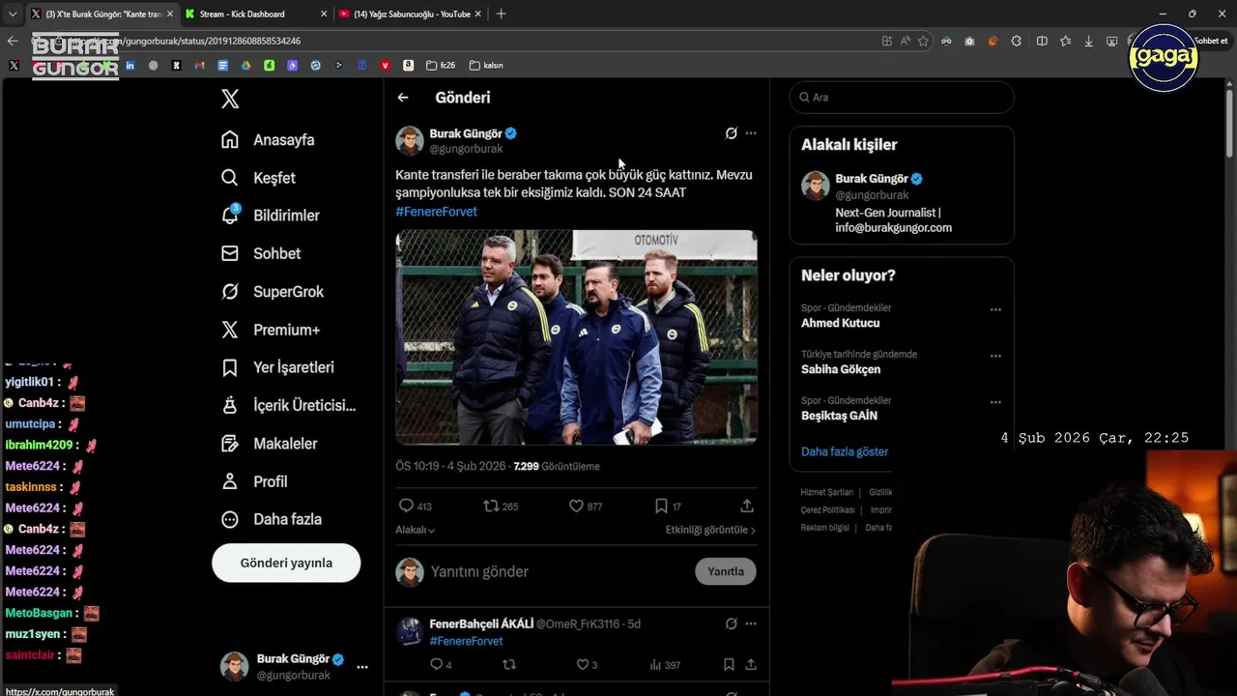This screenshot has height=696, width=1237.
Task: Open Makaleler articles
Action: click(x=269, y=444)
